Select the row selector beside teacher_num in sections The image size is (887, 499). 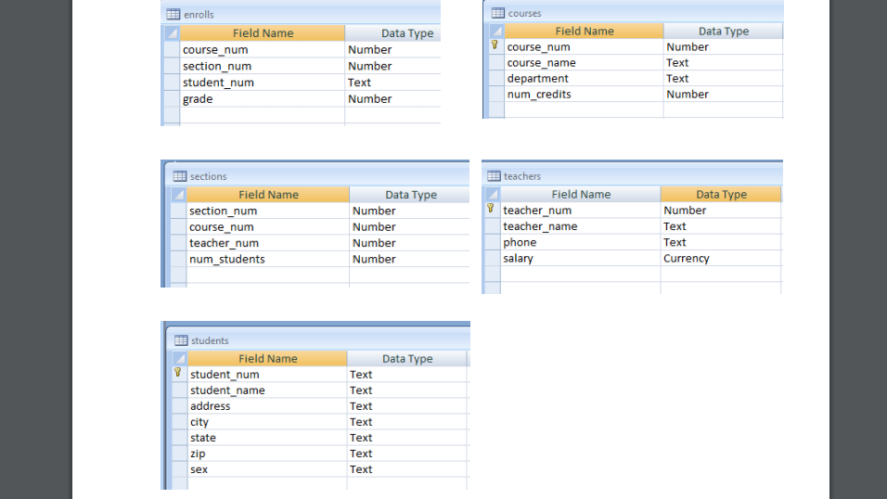click(x=178, y=243)
